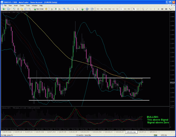Switch chart to Bar Chart style
The image size is (176, 137).
coord(52,9)
